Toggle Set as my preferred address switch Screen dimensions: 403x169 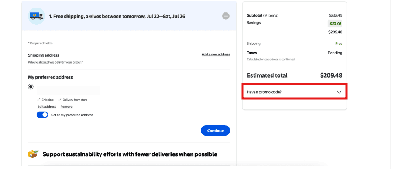[x=42, y=115]
